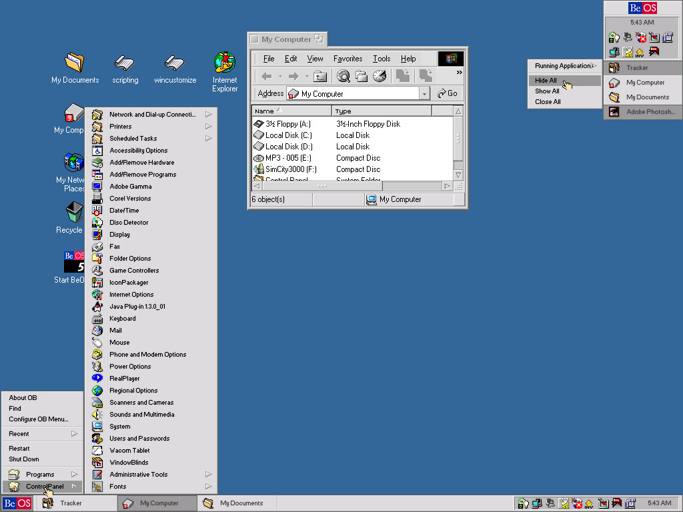The image size is (683, 512).
Task: Open the scripting desktop icon
Action: pos(125,69)
